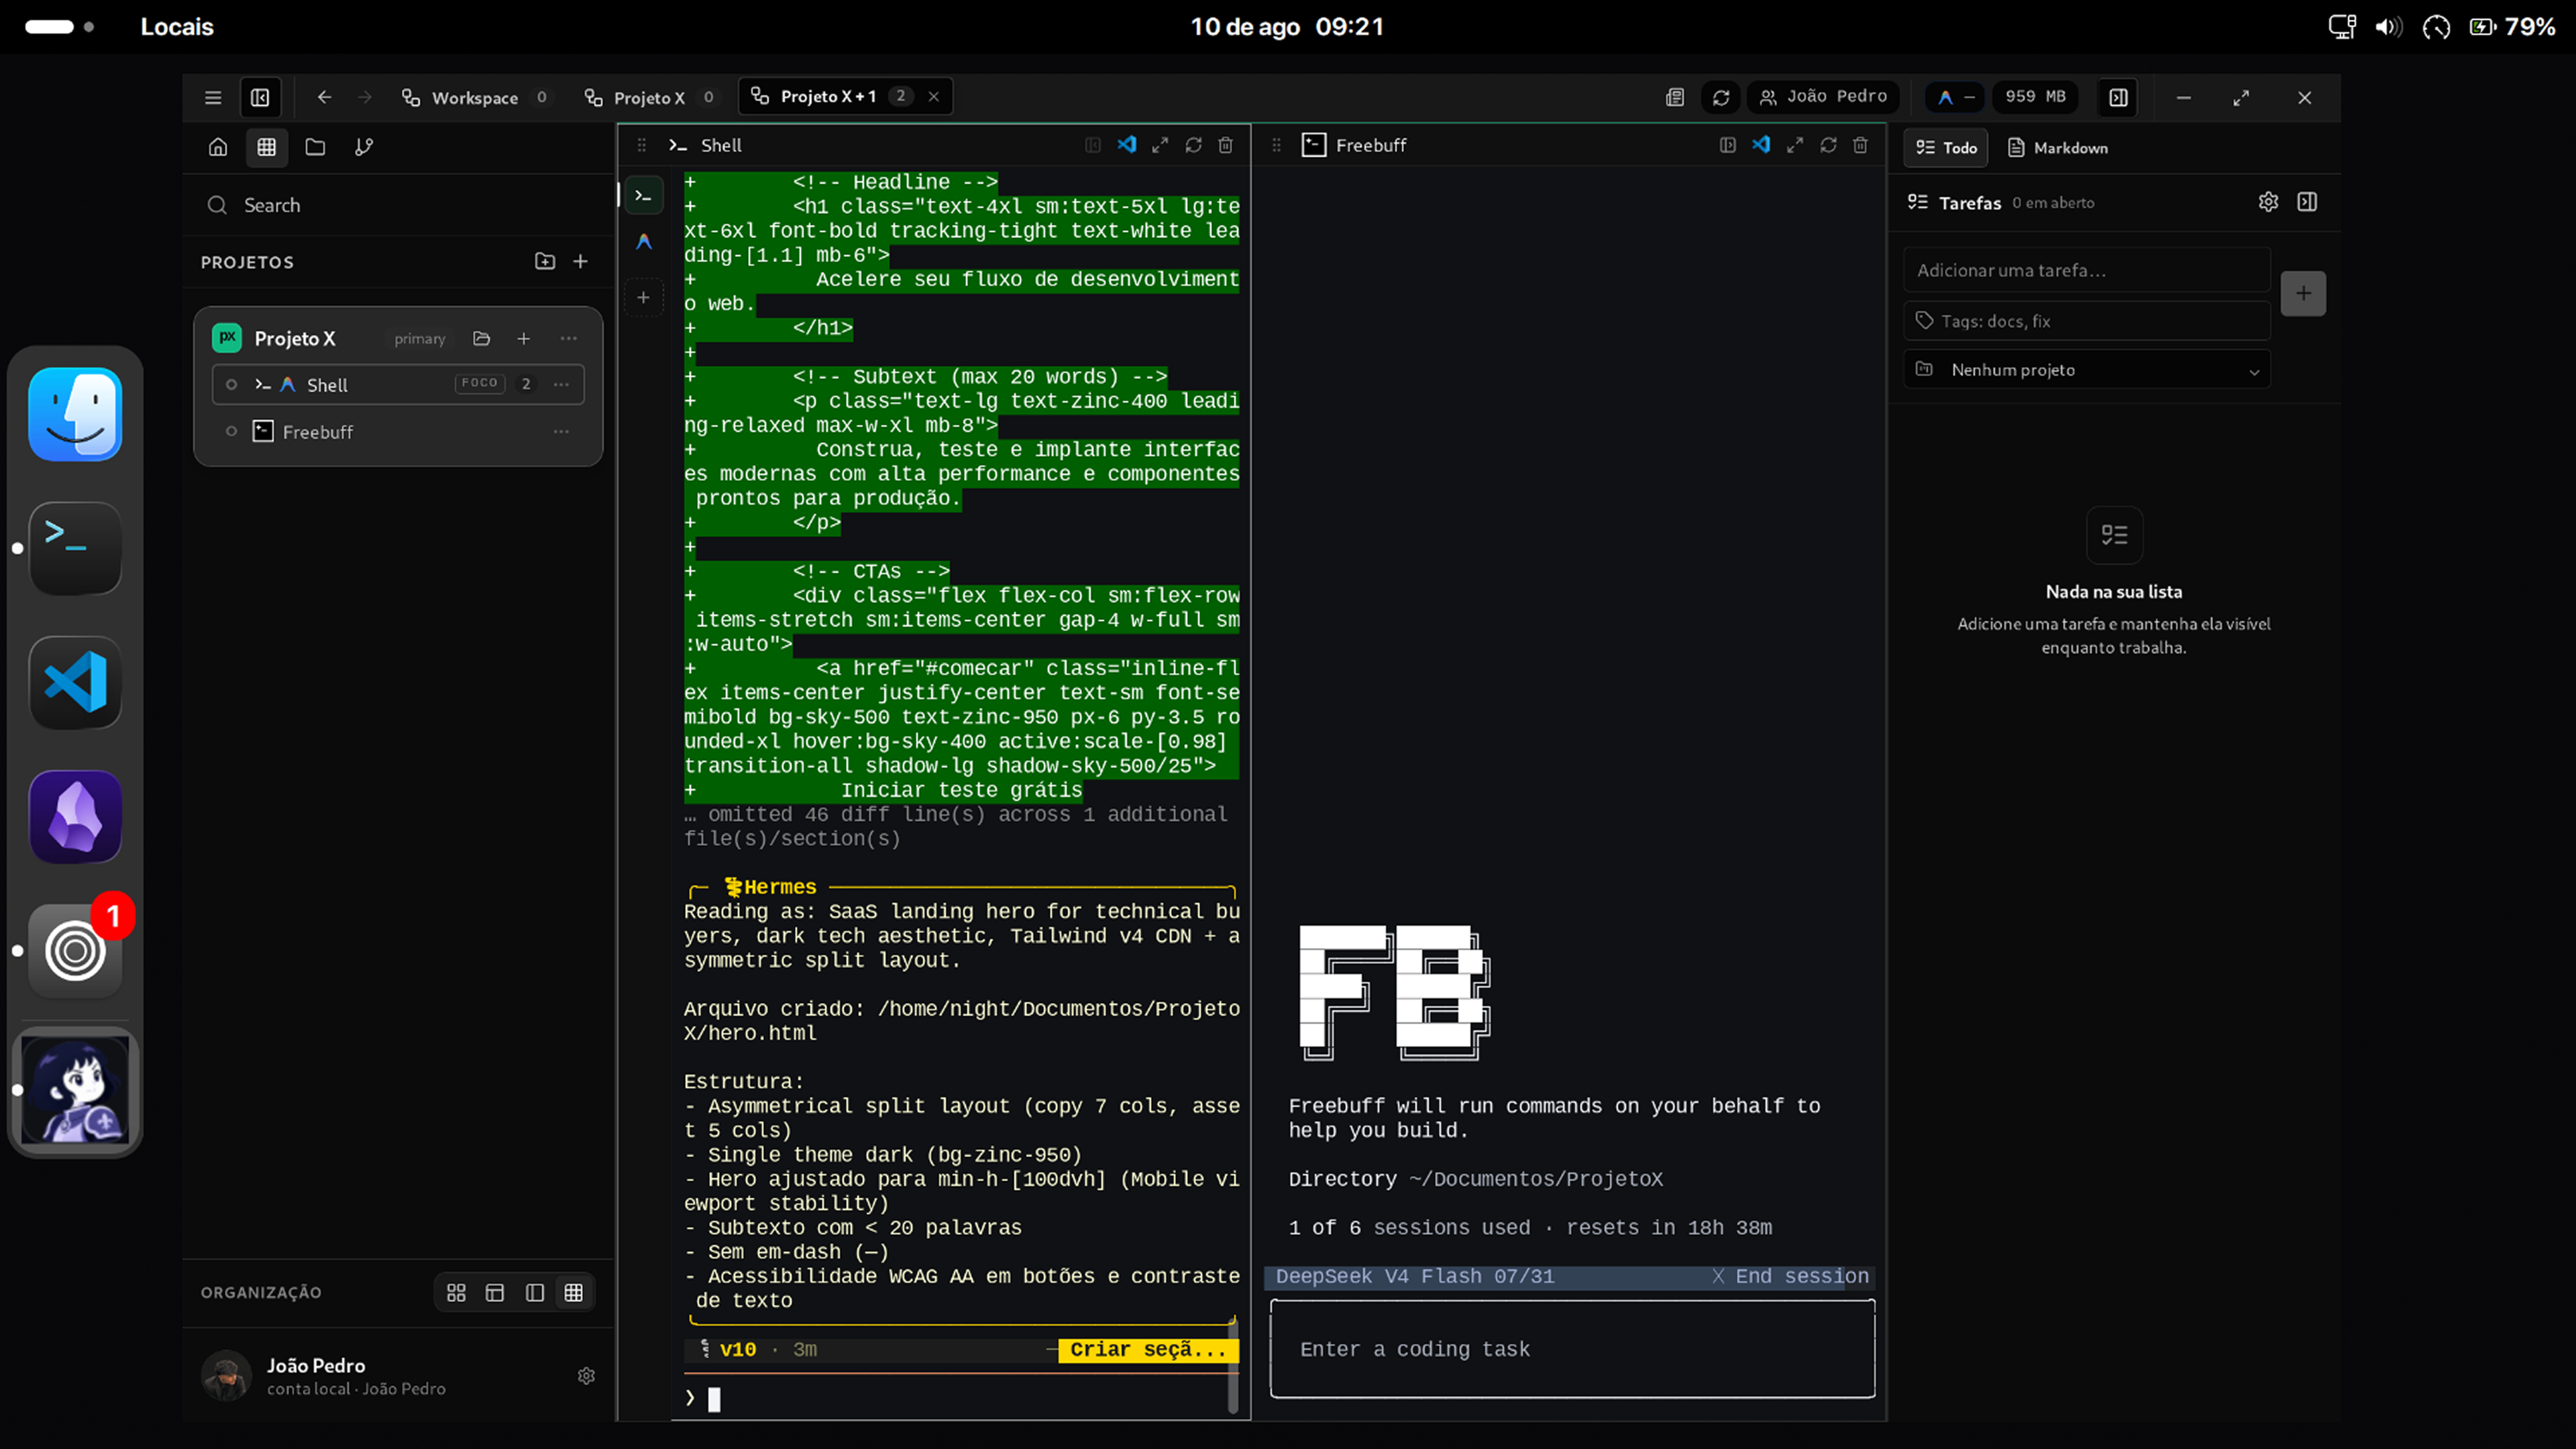Focus the Enter a coding task box

point(1572,1349)
